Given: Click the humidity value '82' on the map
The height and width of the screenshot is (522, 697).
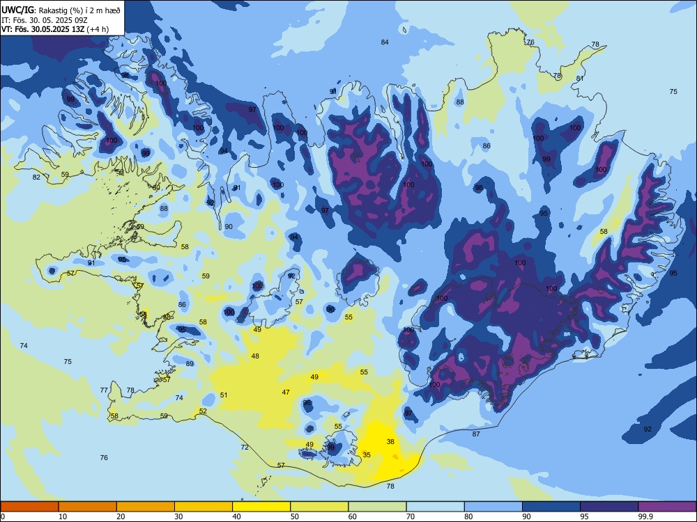Looking at the screenshot, I should click(x=36, y=177).
